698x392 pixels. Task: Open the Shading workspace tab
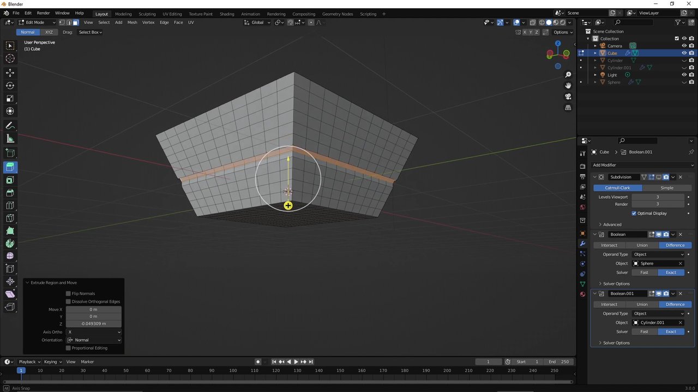(227, 14)
